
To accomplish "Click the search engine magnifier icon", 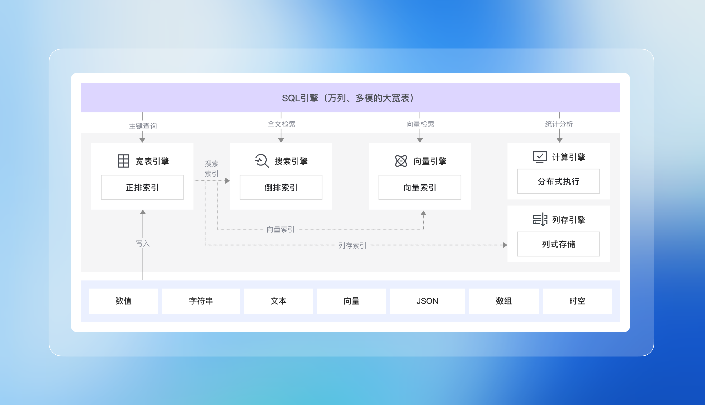I will pos(262,161).
